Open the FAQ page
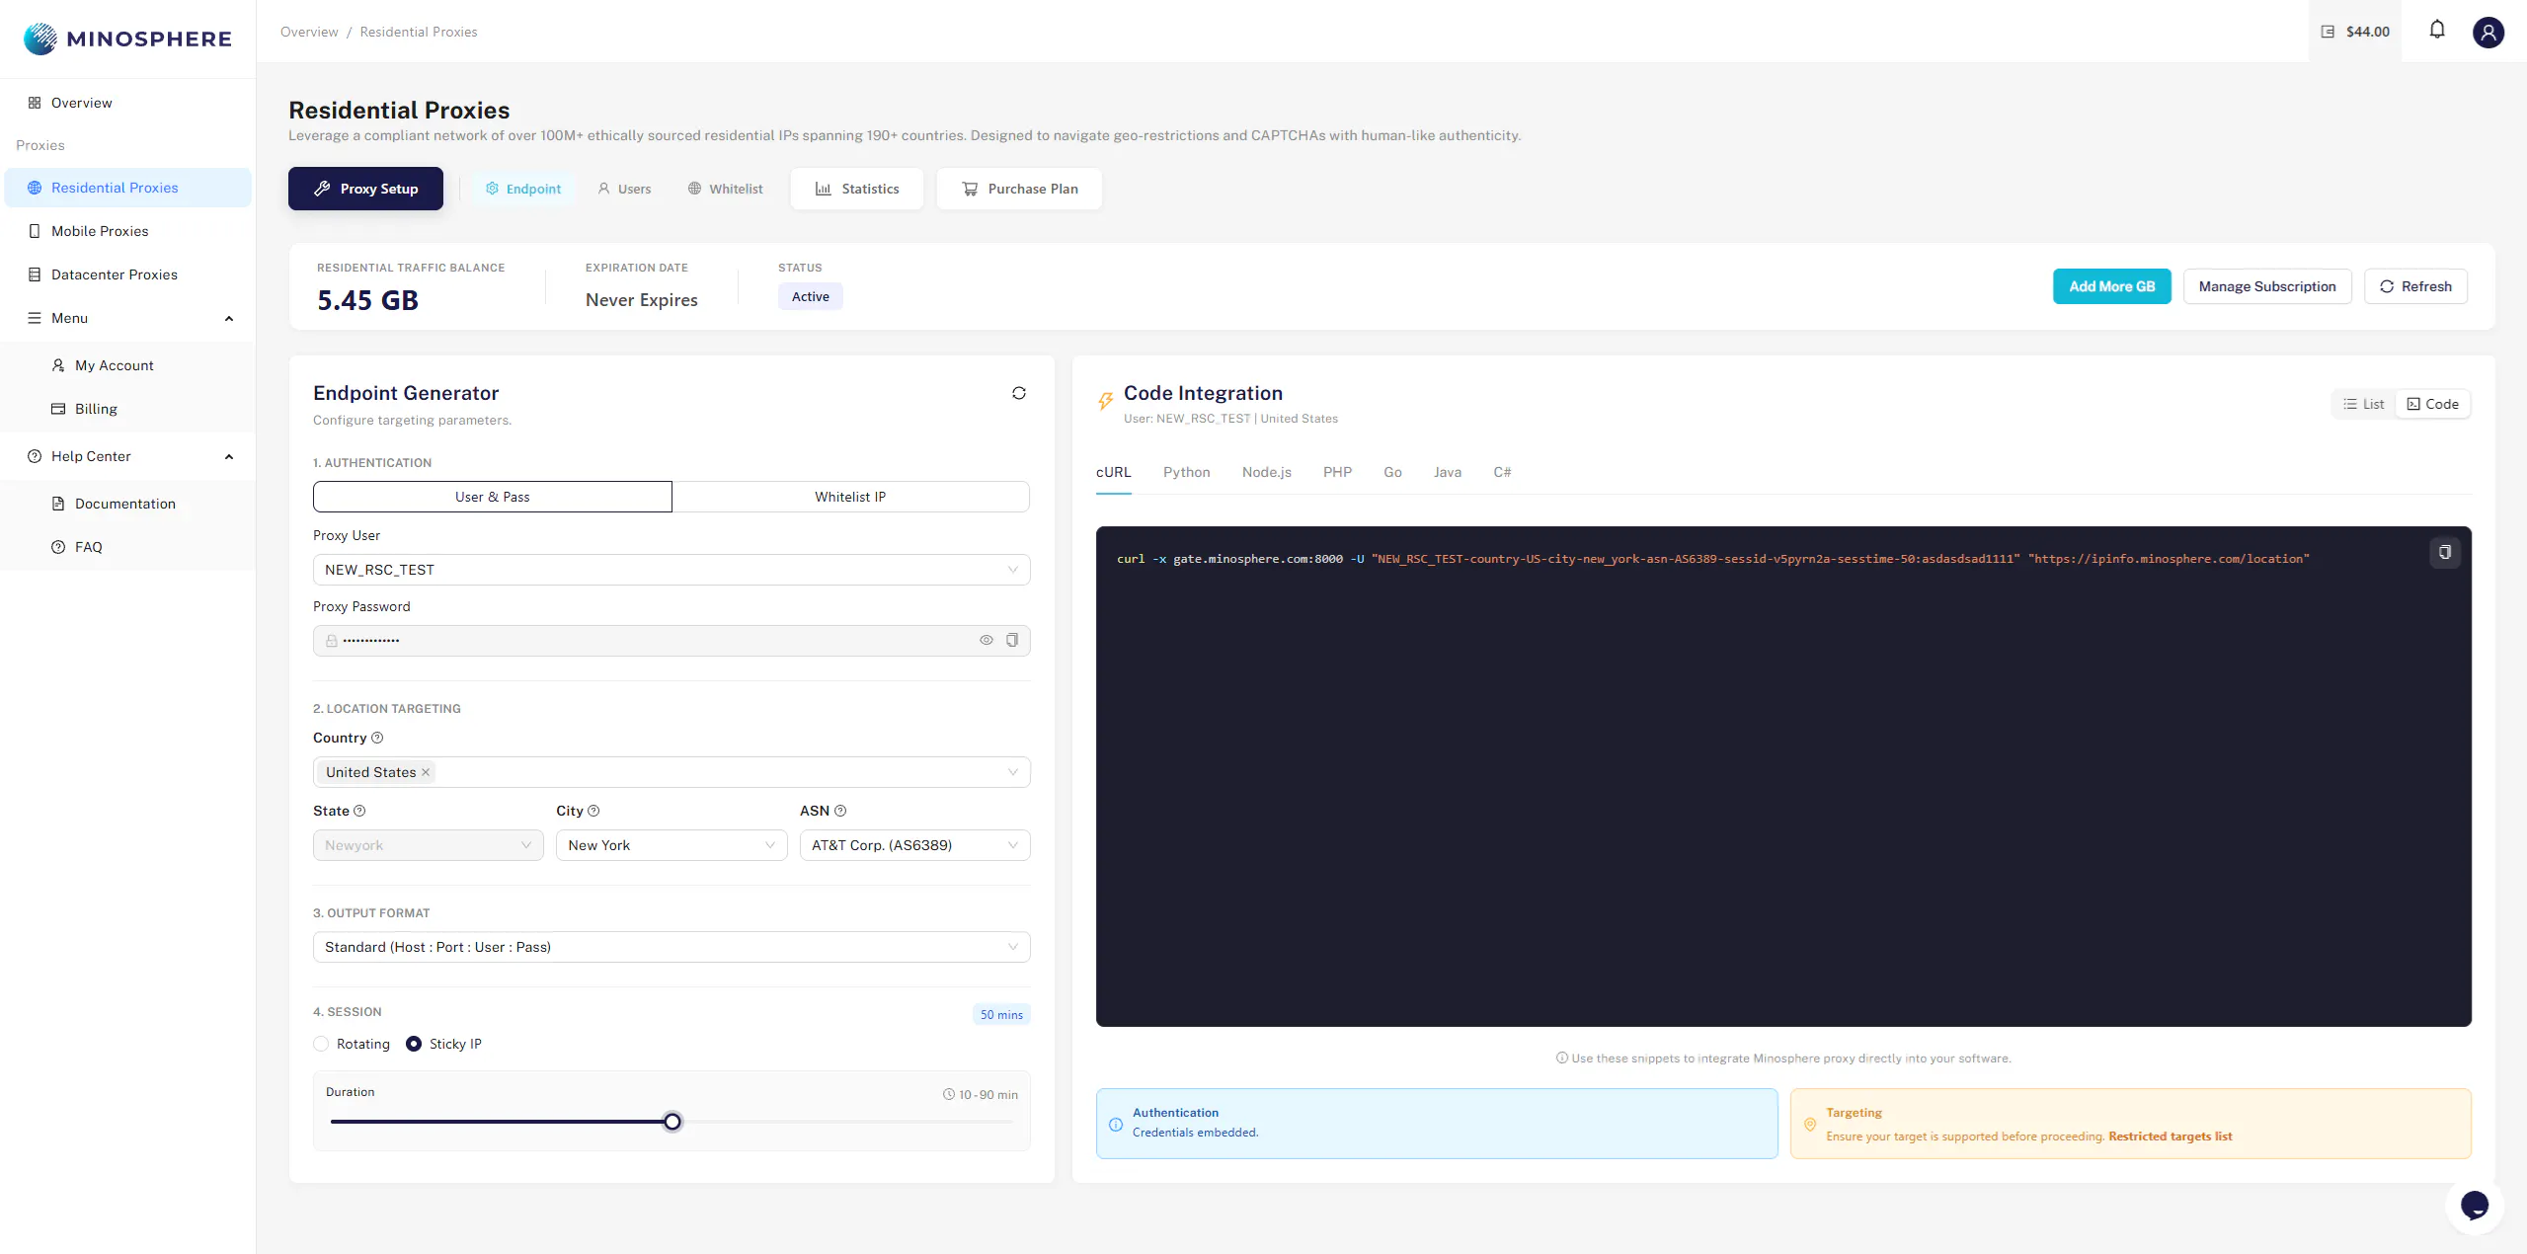 point(128,547)
